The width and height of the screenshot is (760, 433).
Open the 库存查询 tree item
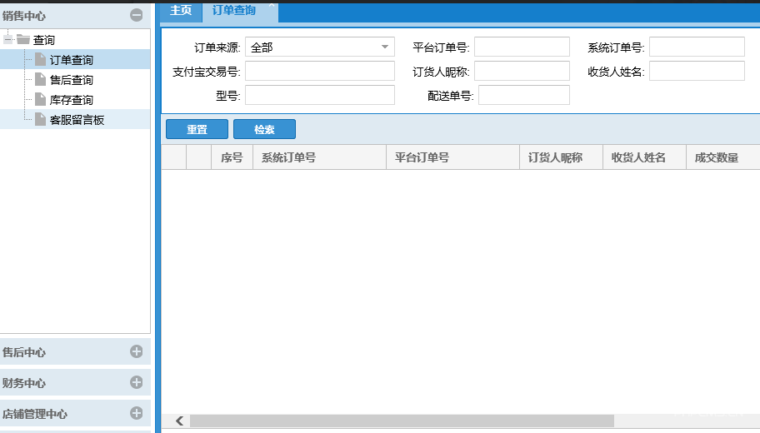click(x=75, y=99)
